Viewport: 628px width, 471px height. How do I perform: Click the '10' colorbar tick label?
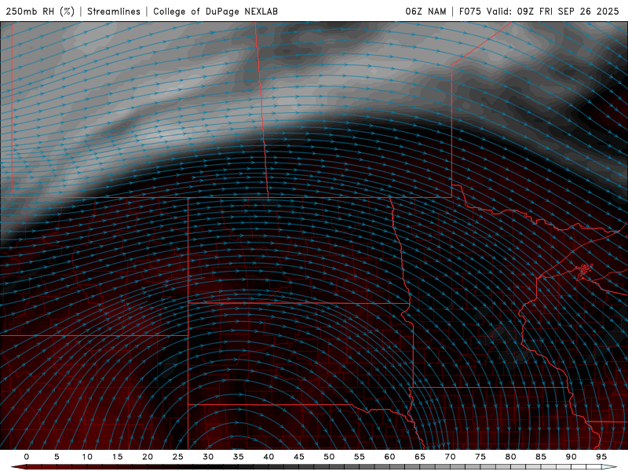[x=87, y=457]
